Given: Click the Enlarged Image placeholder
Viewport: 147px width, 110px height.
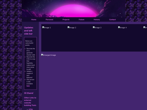Looking at the screenshot, I should tap(48, 55).
